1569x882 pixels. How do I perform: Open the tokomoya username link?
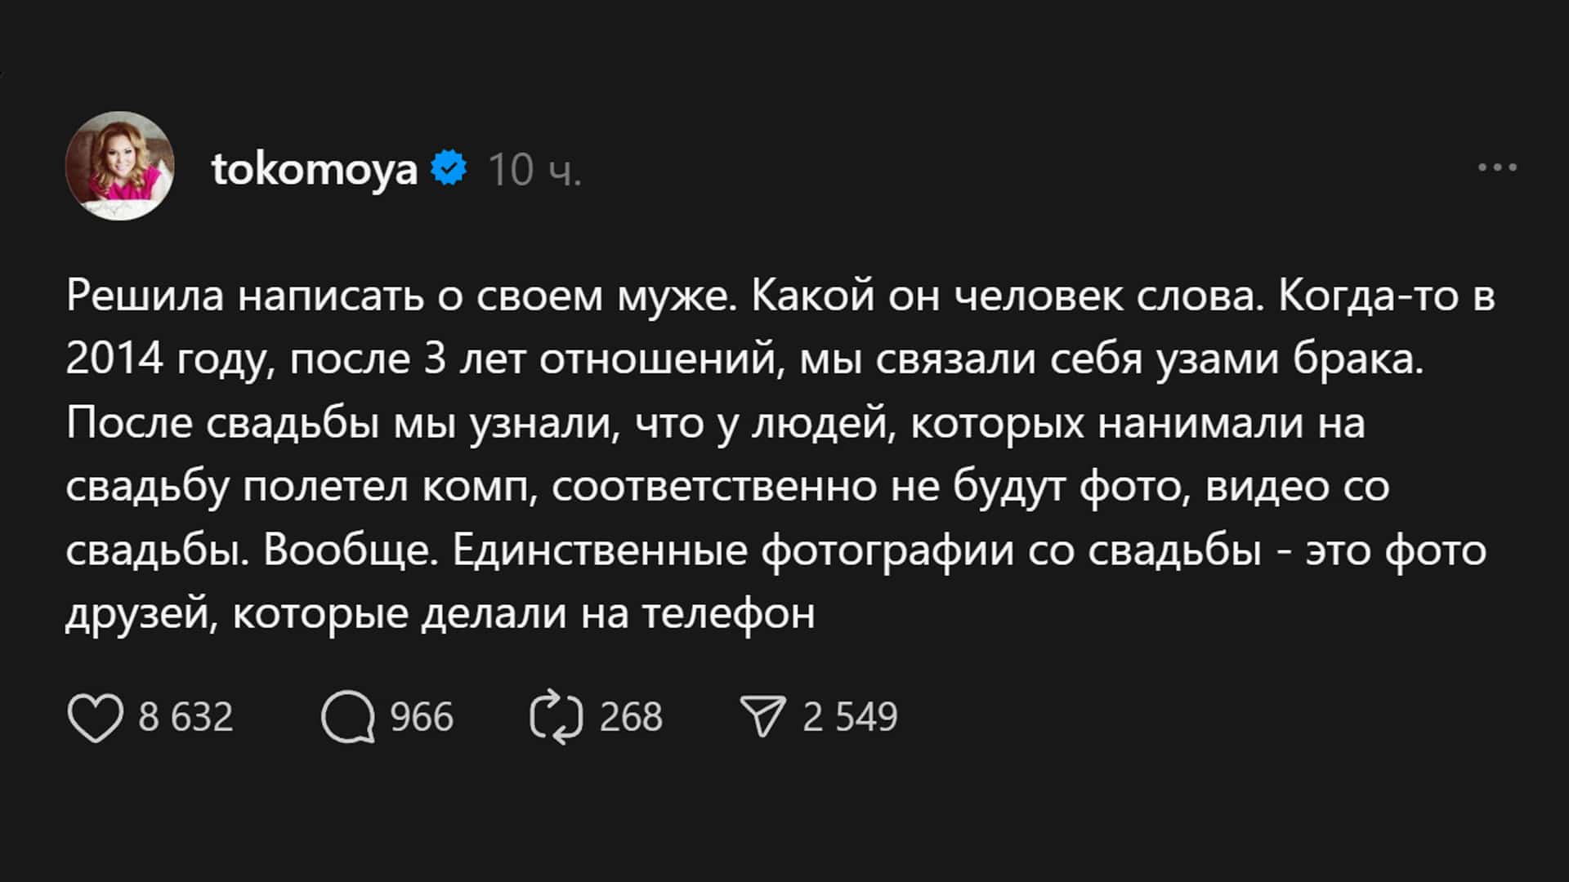(315, 169)
